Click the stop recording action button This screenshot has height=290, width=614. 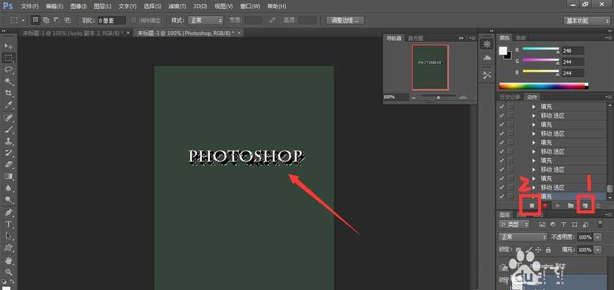532,205
